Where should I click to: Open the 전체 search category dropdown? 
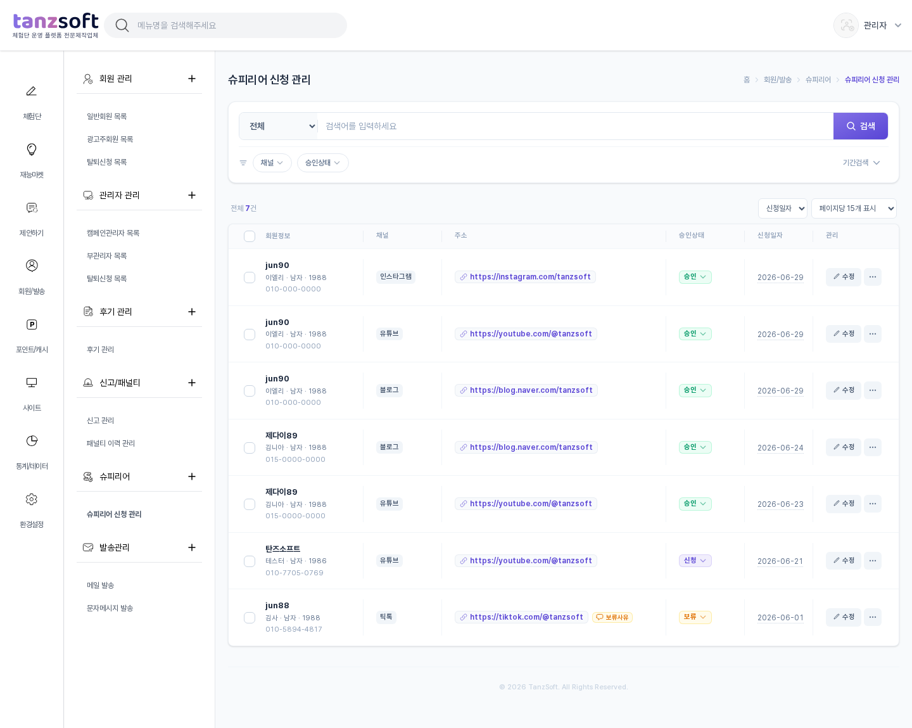279,126
